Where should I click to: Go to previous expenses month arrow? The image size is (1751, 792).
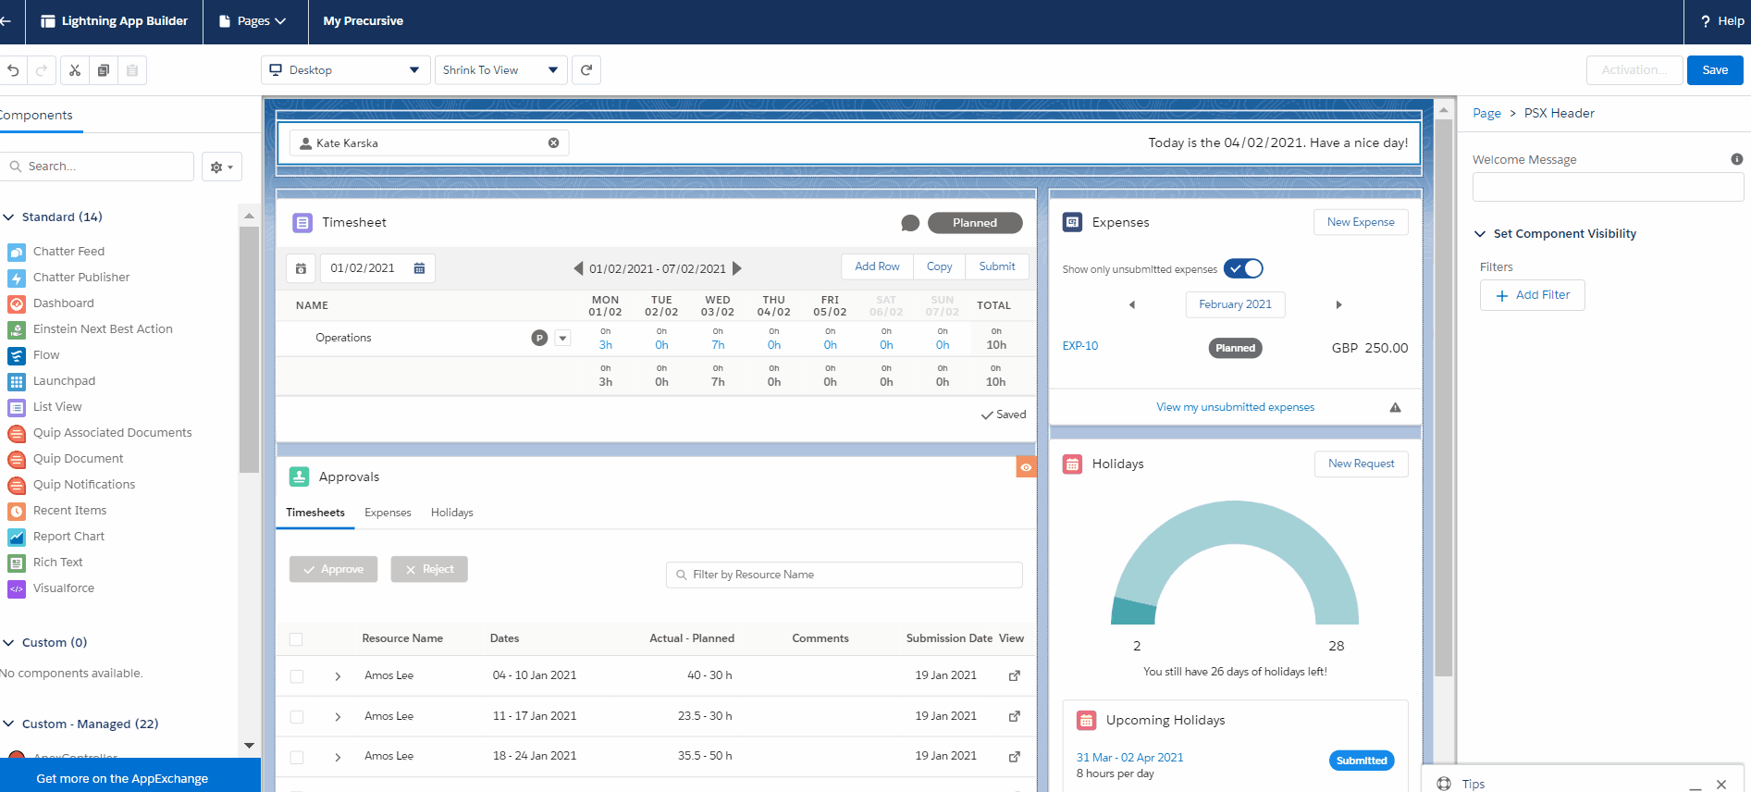(x=1132, y=304)
